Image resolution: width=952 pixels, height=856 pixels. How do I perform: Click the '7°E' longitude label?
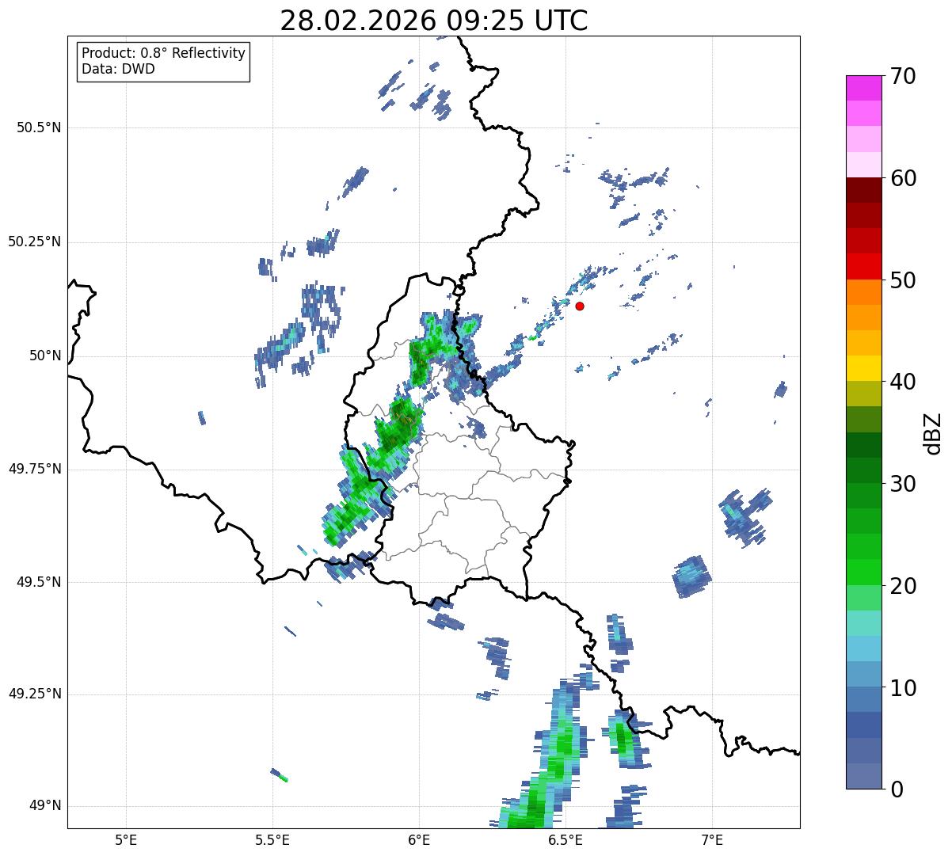click(x=713, y=839)
